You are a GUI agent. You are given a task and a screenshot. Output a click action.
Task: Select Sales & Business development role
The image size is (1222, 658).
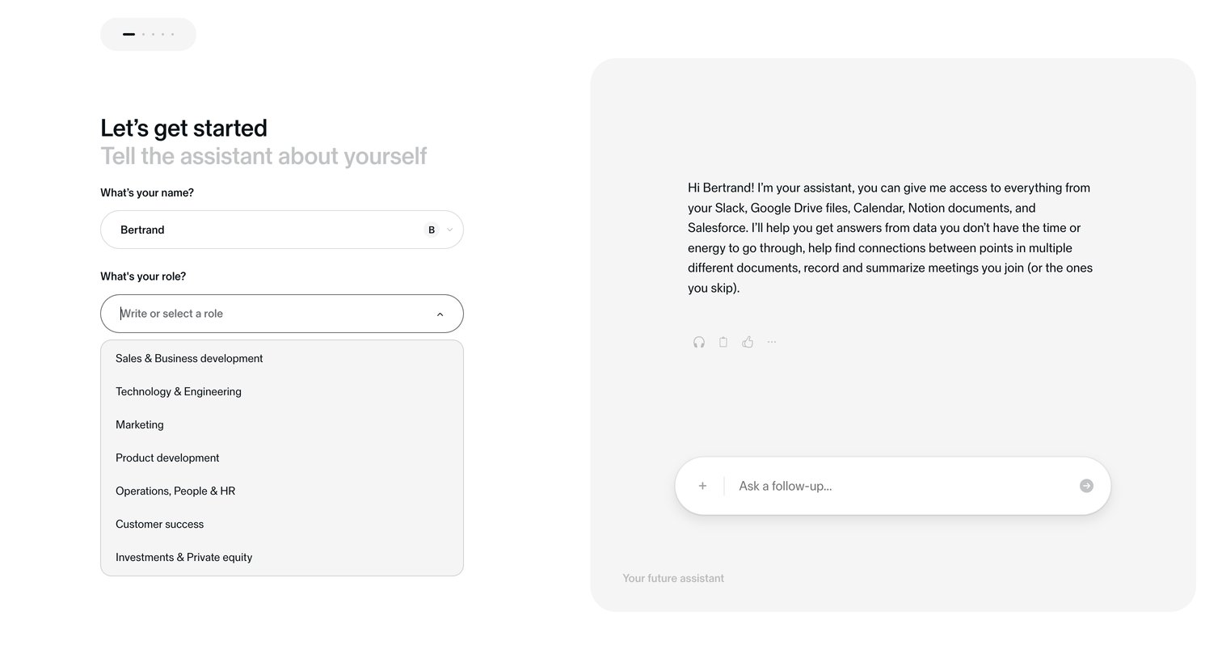[282, 358]
